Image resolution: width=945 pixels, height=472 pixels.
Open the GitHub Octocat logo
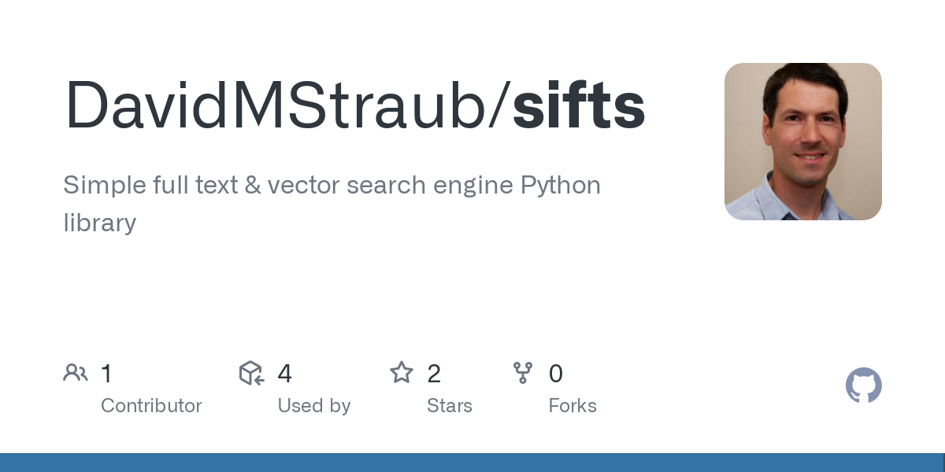pos(863,385)
